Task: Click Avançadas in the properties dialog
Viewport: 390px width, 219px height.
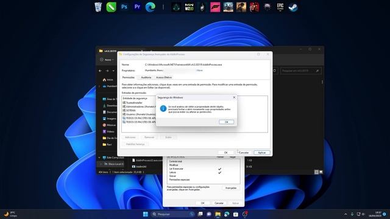Action: click(x=231, y=188)
